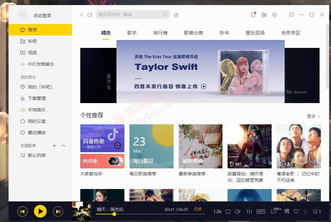This screenshot has width=331, height=222.
Task: Open the 每日推荐 card
Action: tap(151, 146)
